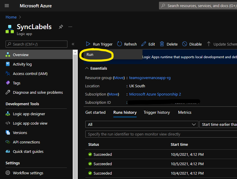Pin SyncLabels to dashboard
The height and width of the screenshot is (179, 237).
pos(61,27)
